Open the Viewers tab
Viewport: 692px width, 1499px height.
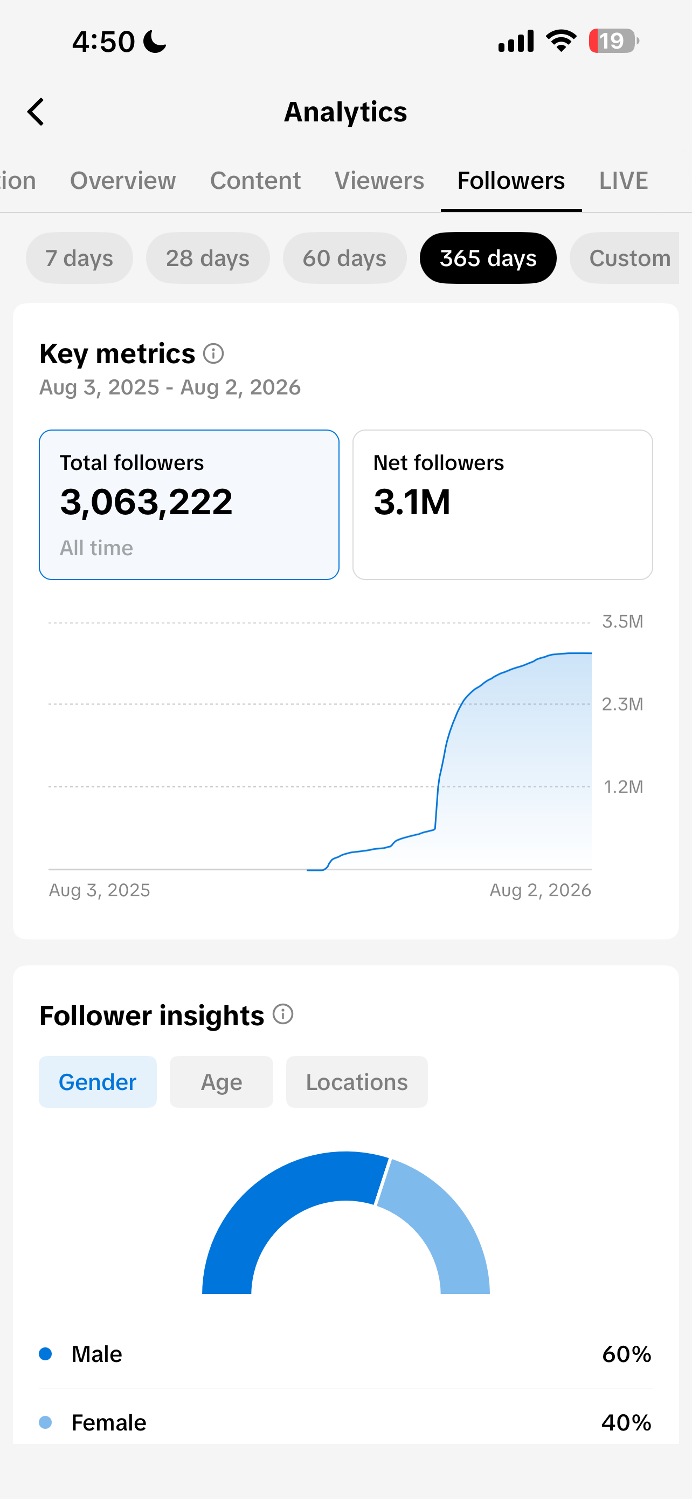coord(379,180)
